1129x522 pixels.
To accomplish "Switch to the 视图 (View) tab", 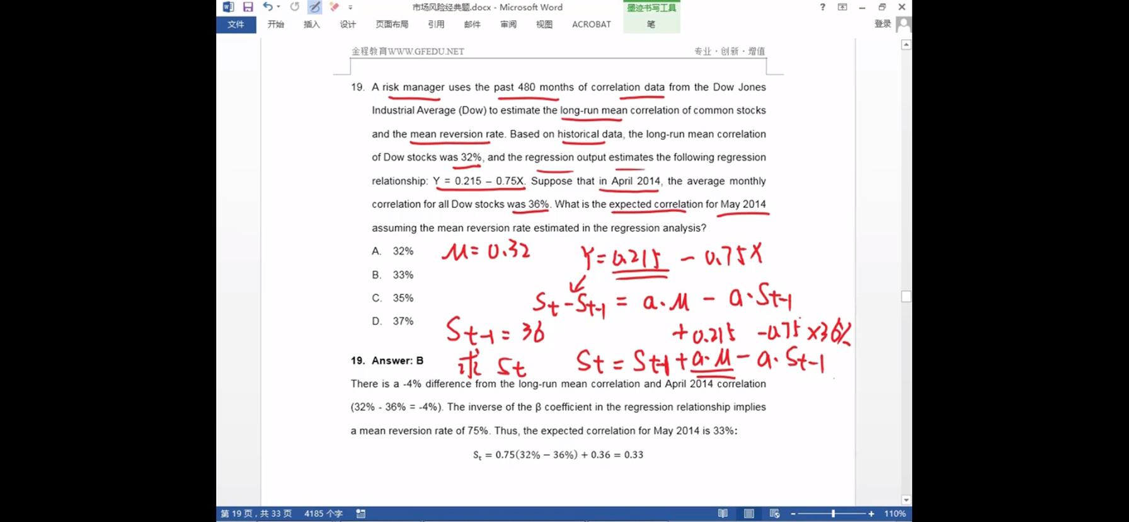I will click(544, 25).
